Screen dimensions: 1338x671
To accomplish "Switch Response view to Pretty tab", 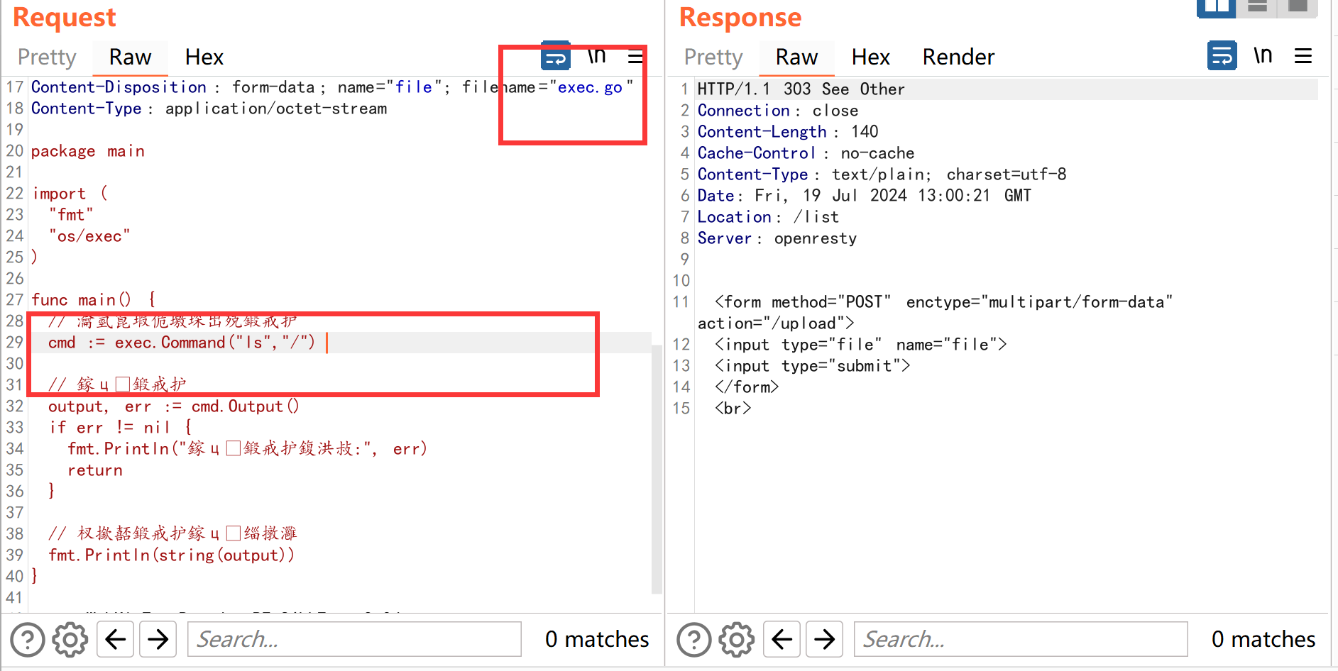I will coord(713,57).
